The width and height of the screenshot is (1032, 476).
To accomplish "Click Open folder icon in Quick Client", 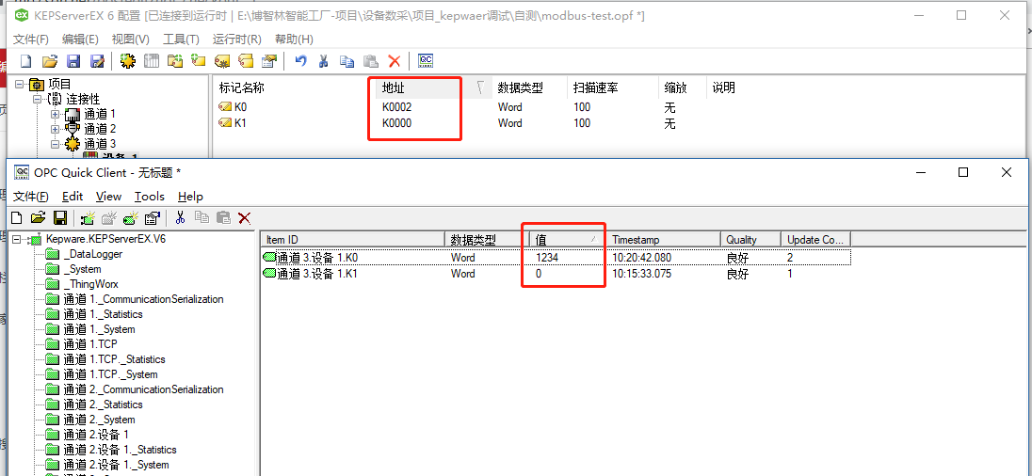I will tap(39, 217).
